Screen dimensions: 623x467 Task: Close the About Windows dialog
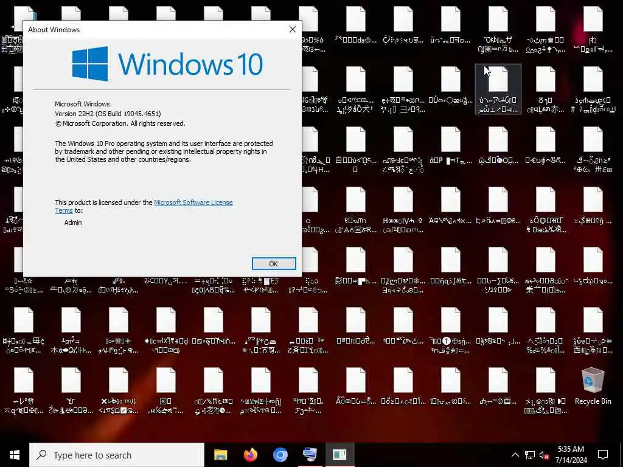click(293, 29)
